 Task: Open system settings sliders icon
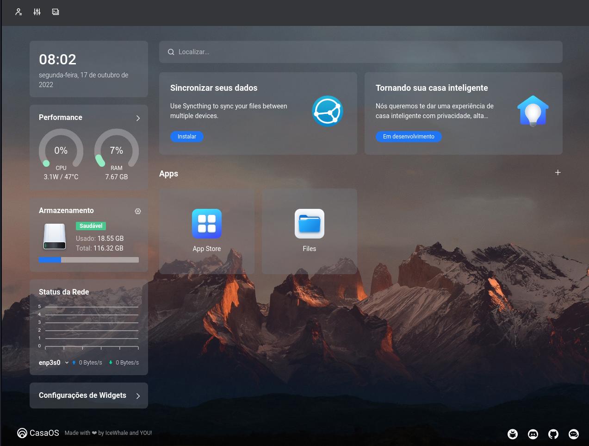pos(37,12)
